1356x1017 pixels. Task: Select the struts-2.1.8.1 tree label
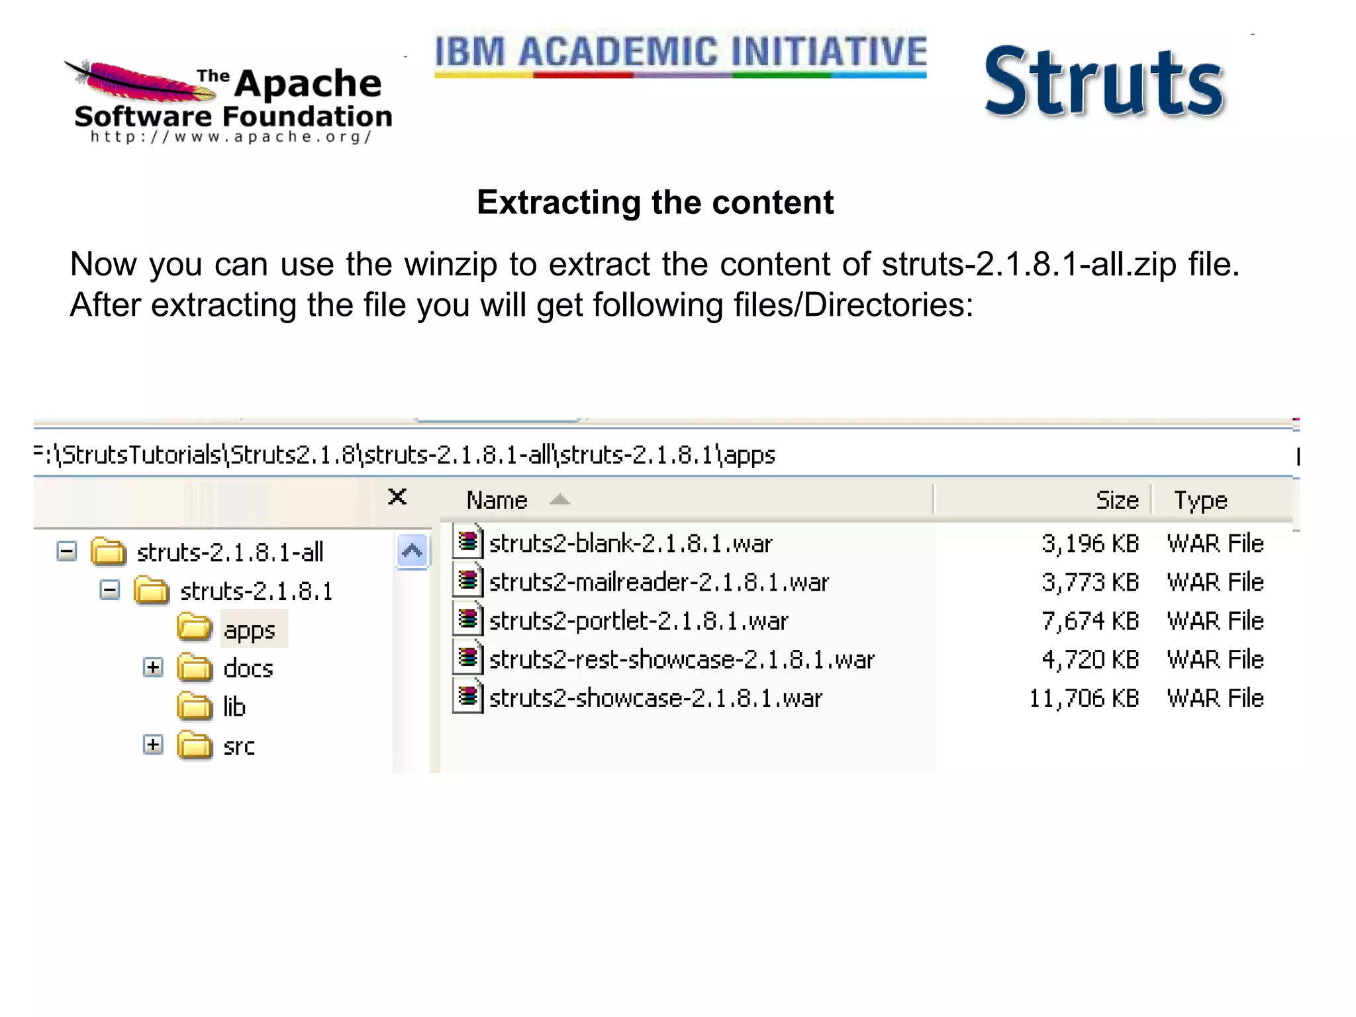coord(256,591)
